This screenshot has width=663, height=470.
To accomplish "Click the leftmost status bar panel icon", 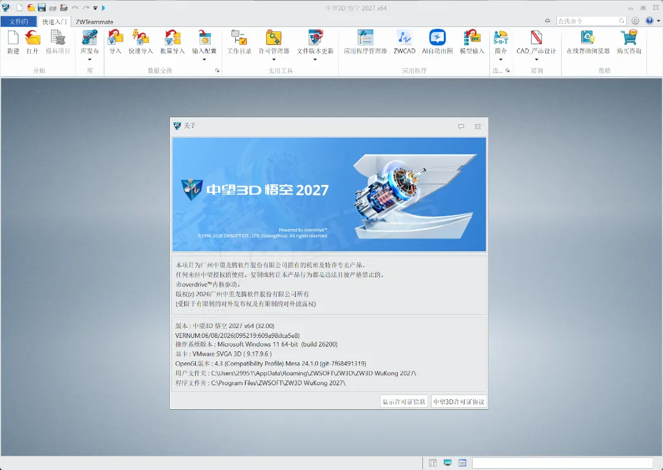I will [x=433, y=463].
